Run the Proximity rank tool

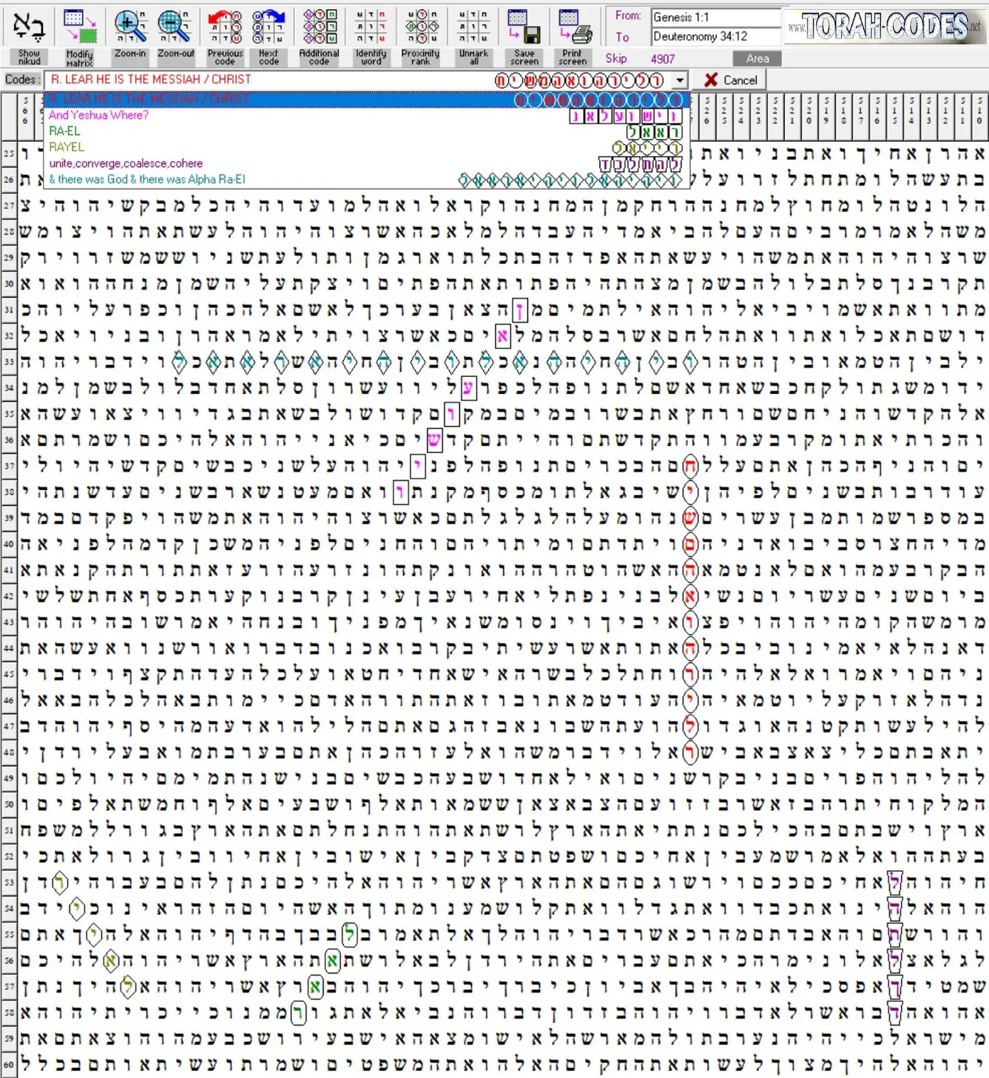421,37
